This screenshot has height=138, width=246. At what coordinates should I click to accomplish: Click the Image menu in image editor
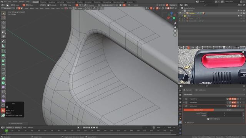(216, 48)
